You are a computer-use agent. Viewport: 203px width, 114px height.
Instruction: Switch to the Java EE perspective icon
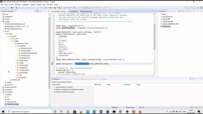coord(201,8)
